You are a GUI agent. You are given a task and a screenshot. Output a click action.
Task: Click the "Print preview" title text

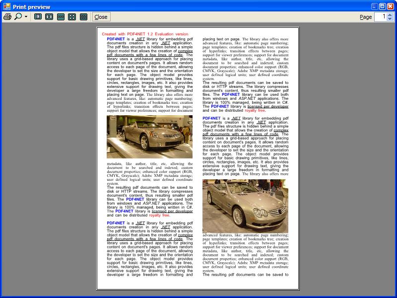tap(32, 7)
